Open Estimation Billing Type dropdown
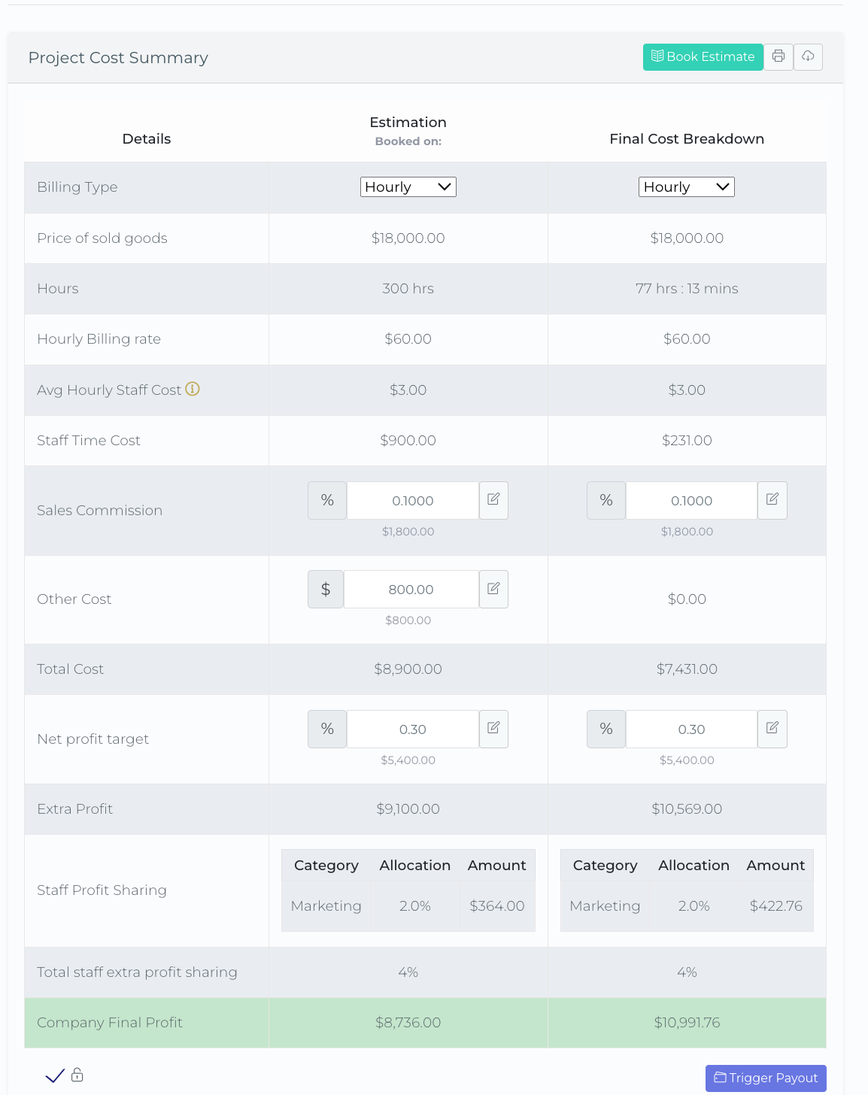Screen dimensions: 868x1095 point(408,187)
